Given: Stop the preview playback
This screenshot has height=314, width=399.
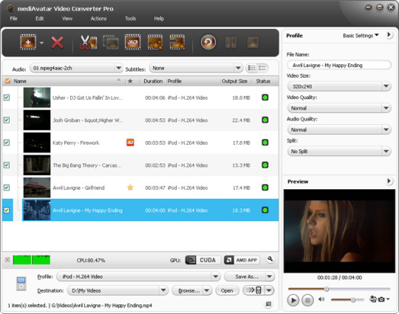Looking at the screenshot, I should [x=307, y=300].
